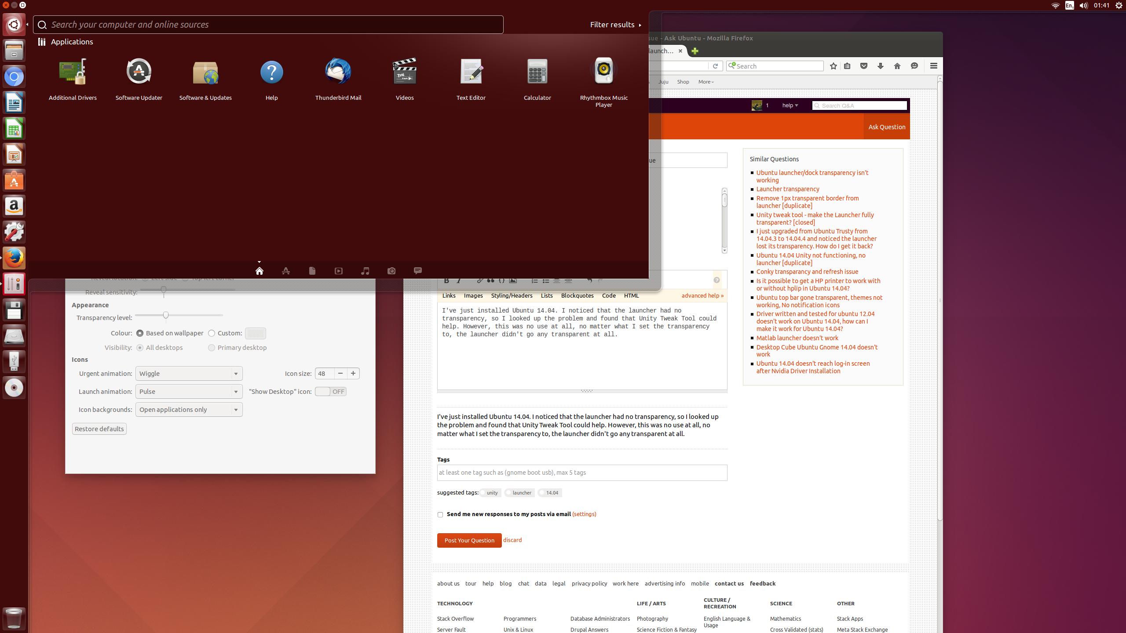1126x633 pixels.
Task: Bookmark page with Firefox star icon
Action: click(x=833, y=66)
